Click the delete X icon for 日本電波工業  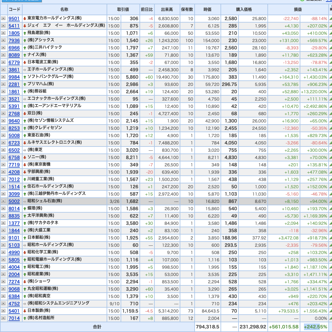click(x=3, y=62)
